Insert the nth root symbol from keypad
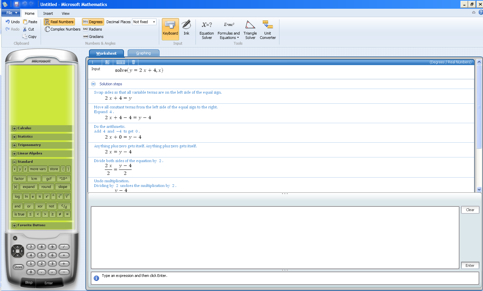This screenshot has height=291, width=483. click(67, 196)
